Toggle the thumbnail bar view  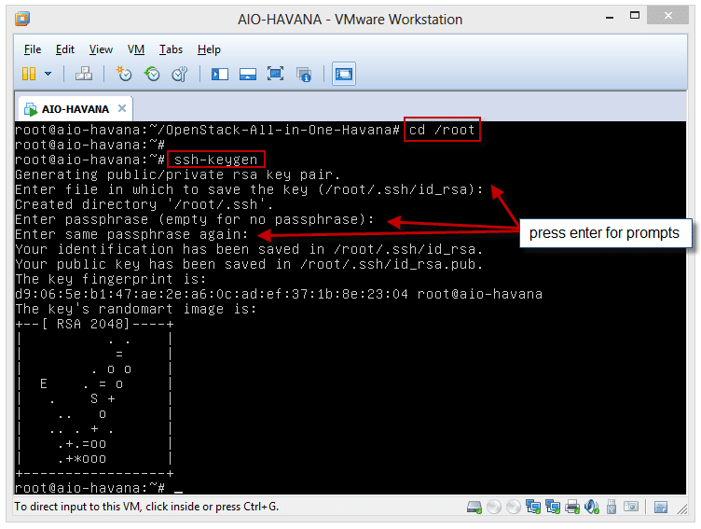point(248,74)
